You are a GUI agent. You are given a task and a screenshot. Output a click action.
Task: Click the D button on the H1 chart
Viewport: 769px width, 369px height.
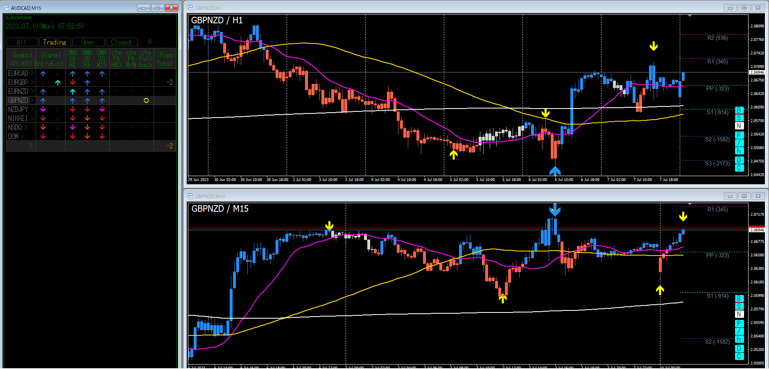(739, 160)
